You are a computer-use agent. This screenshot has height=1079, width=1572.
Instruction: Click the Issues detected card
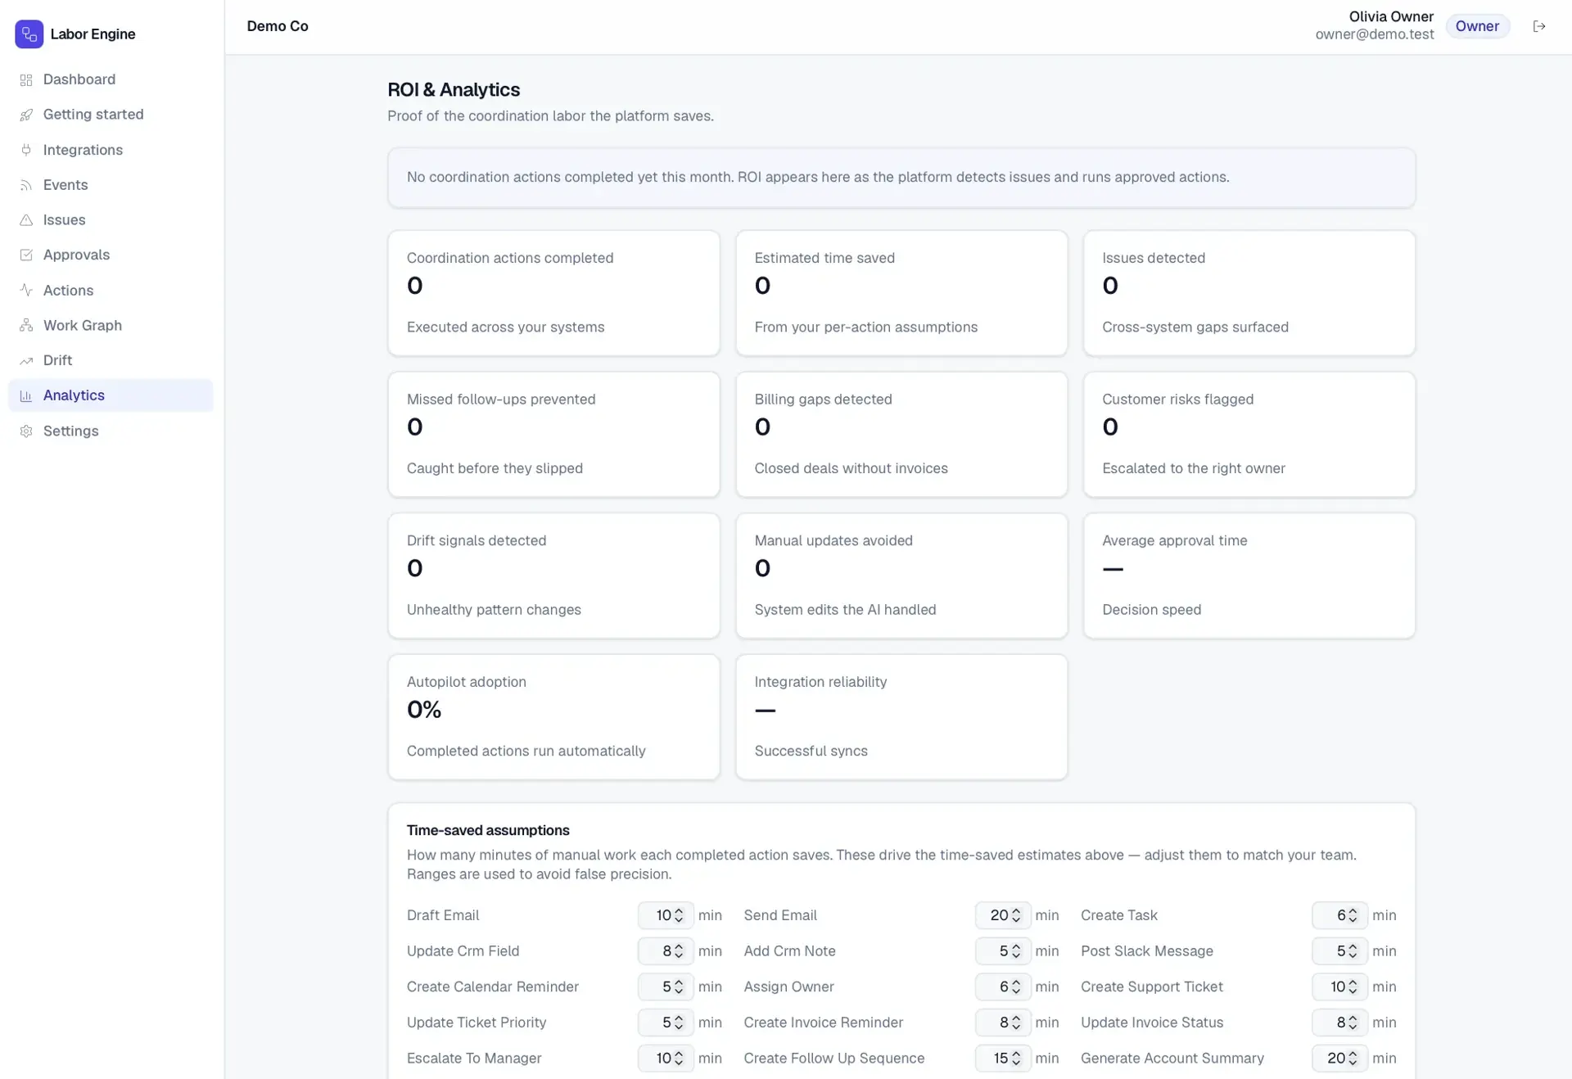point(1249,293)
